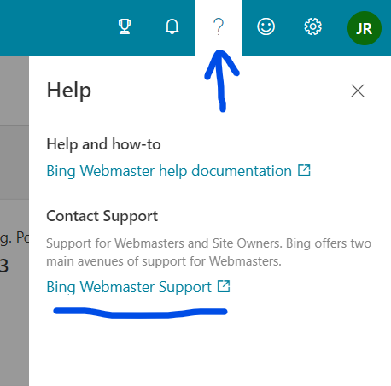Click external-link icon beside Webmaster Support

click(x=224, y=286)
